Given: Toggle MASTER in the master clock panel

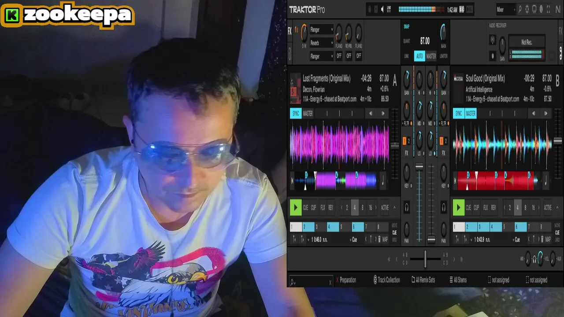Looking at the screenshot, I should coord(431,56).
